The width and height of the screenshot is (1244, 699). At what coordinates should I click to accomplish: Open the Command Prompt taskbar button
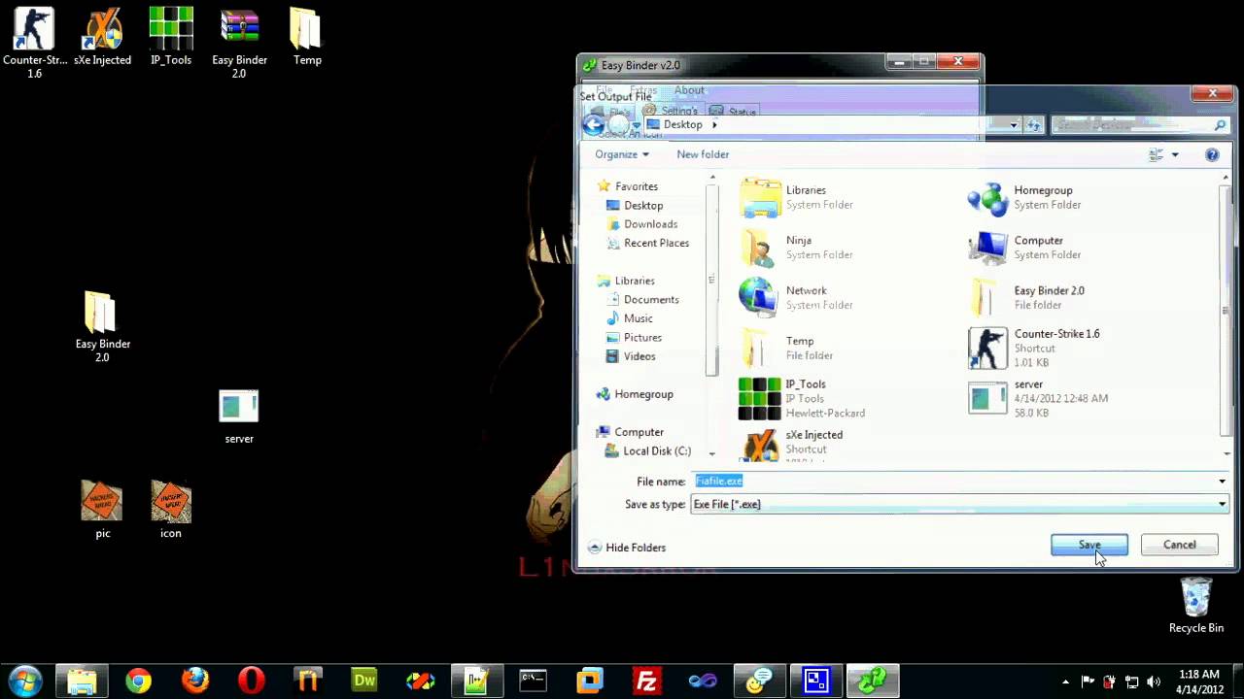(x=533, y=681)
